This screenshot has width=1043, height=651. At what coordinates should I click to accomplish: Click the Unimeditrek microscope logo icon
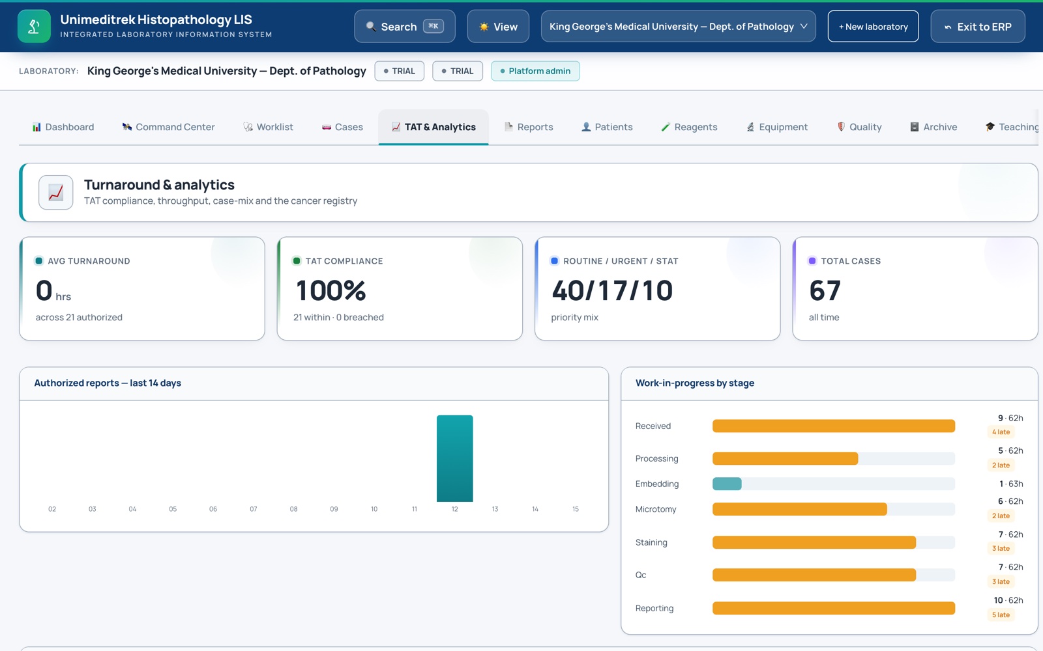click(x=34, y=27)
